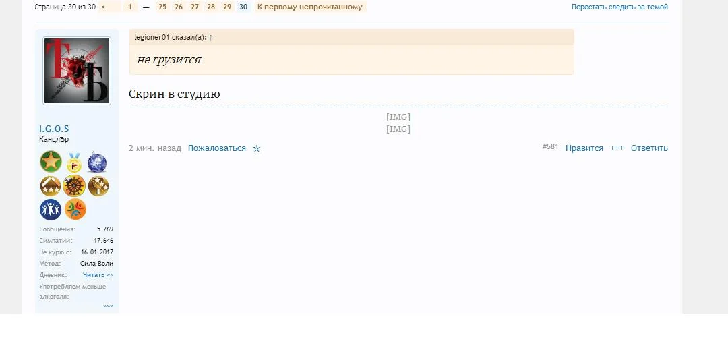Click the ship wheel badge icon

pos(74,186)
